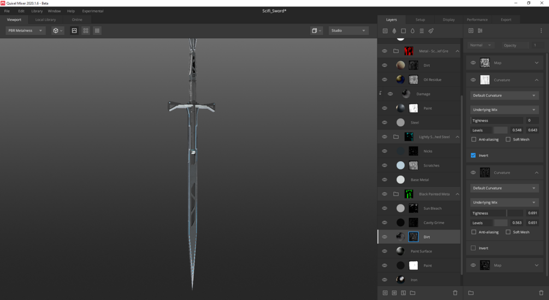Add a mask to the layer using the bottom-left layers icon

(x=385, y=293)
